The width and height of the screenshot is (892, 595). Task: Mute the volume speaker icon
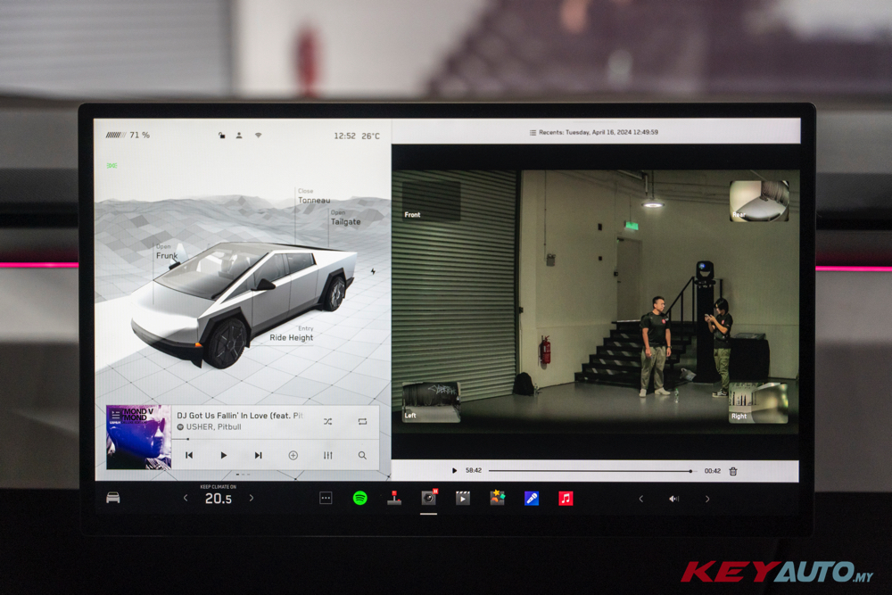(673, 499)
